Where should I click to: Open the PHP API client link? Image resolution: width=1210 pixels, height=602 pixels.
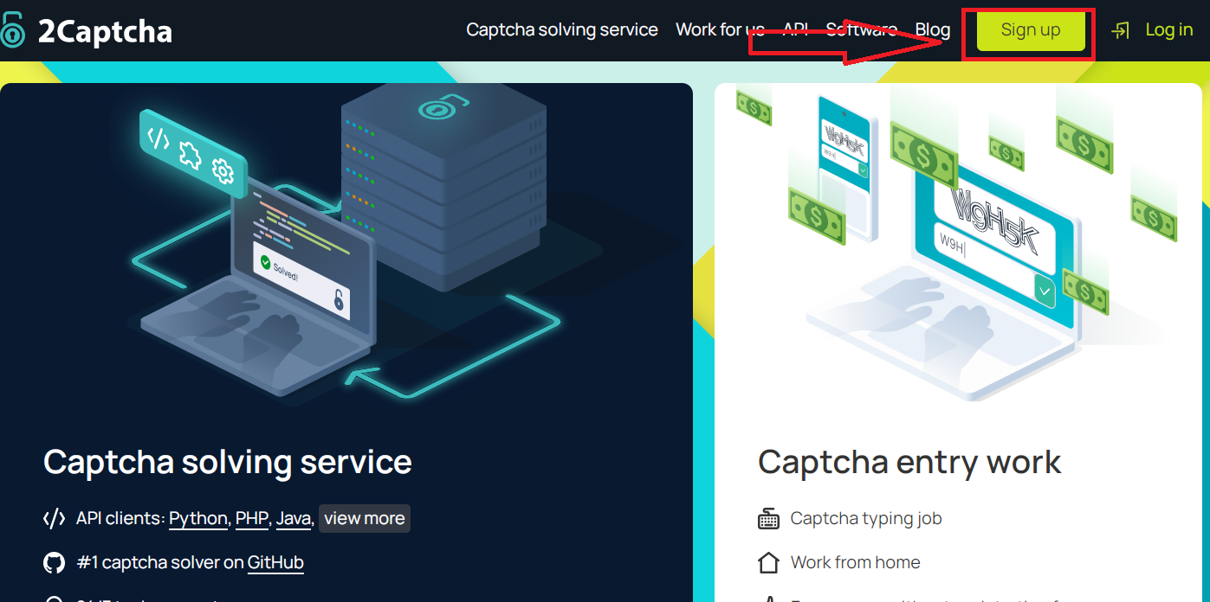point(252,519)
